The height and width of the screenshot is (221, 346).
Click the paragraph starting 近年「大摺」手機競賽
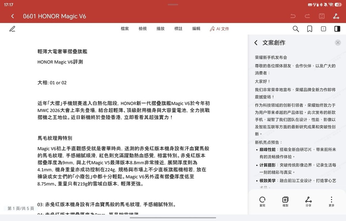(124, 110)
